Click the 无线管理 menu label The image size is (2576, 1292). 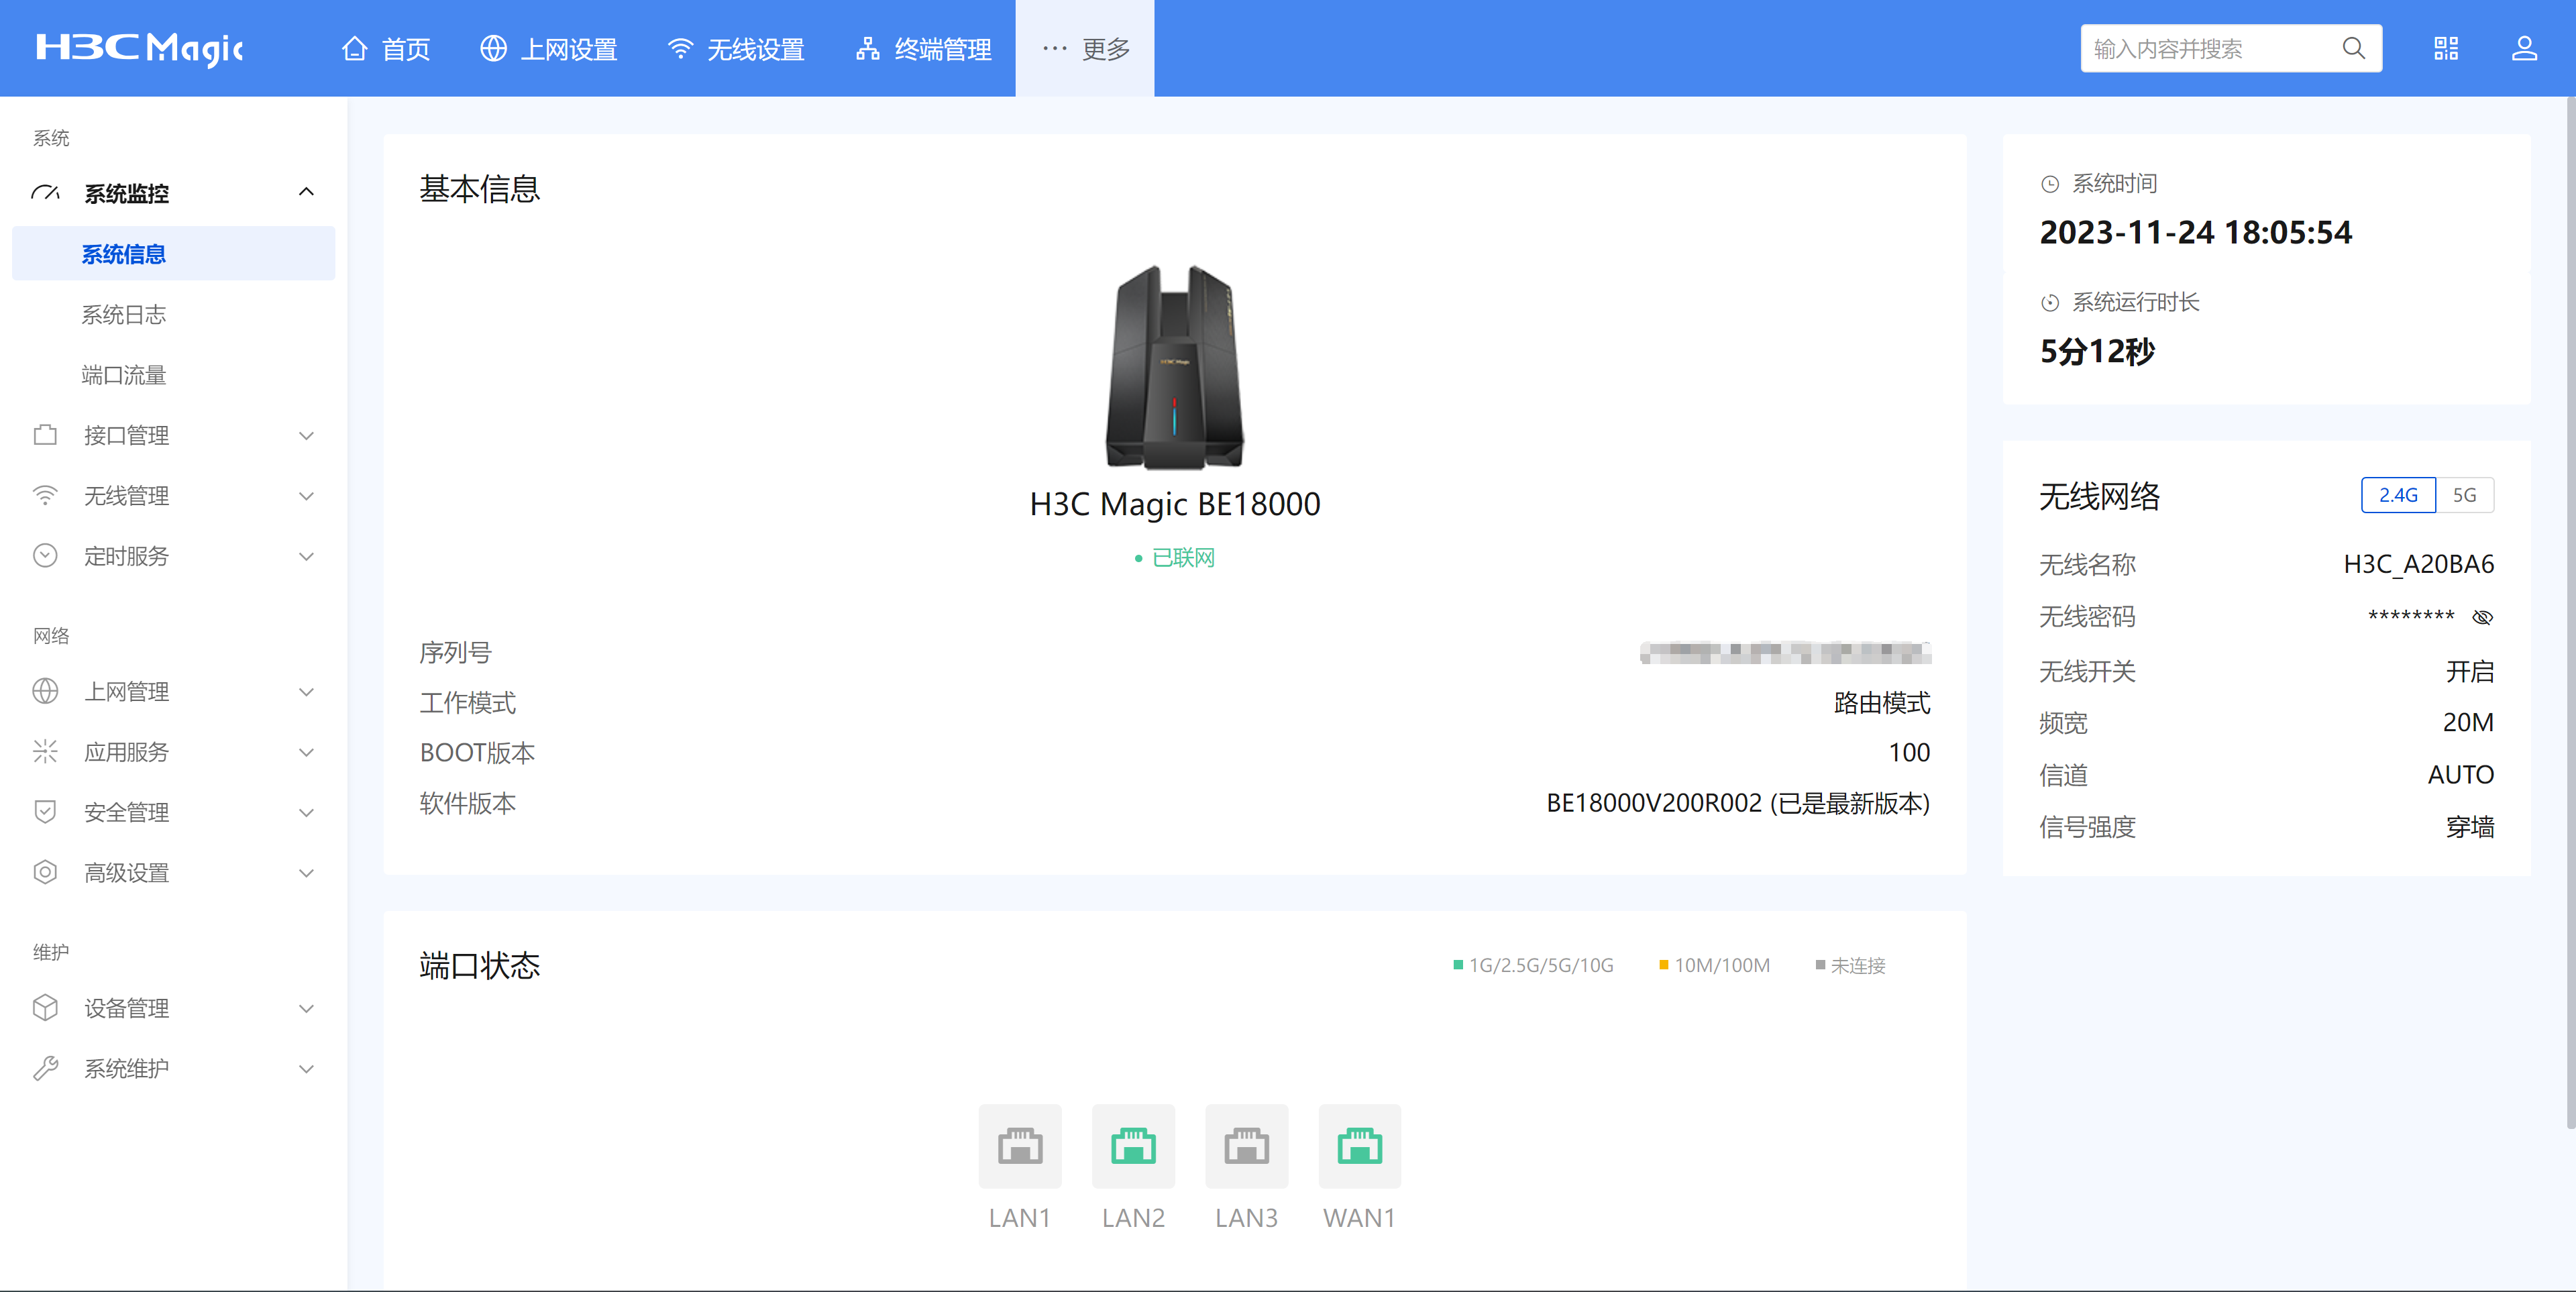tap(127, 495)
